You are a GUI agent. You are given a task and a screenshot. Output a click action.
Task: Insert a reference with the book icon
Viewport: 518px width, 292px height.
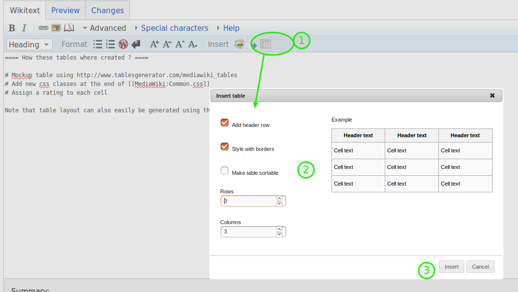point(69,28)
